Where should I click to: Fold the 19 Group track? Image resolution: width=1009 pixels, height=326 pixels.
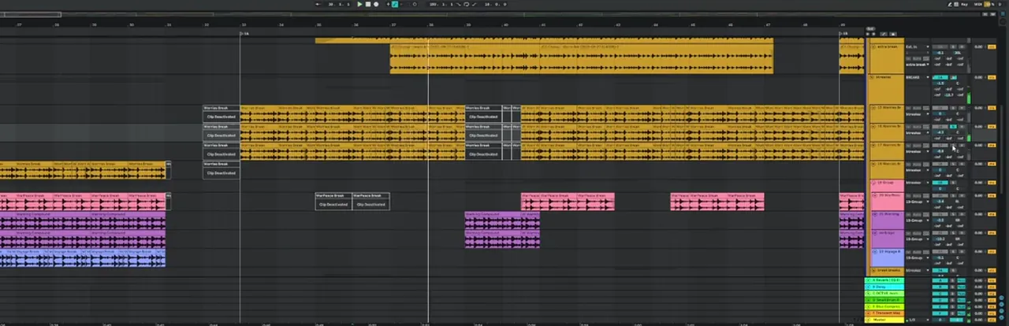874,182
